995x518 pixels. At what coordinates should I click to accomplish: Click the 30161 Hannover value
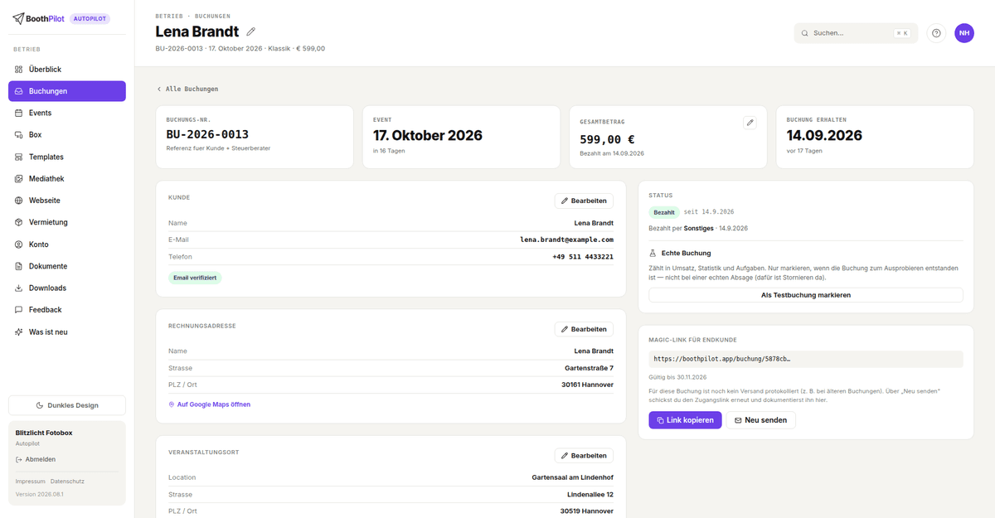click(x=587, y=385)
